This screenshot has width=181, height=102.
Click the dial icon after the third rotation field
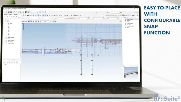tap(118, 18)
